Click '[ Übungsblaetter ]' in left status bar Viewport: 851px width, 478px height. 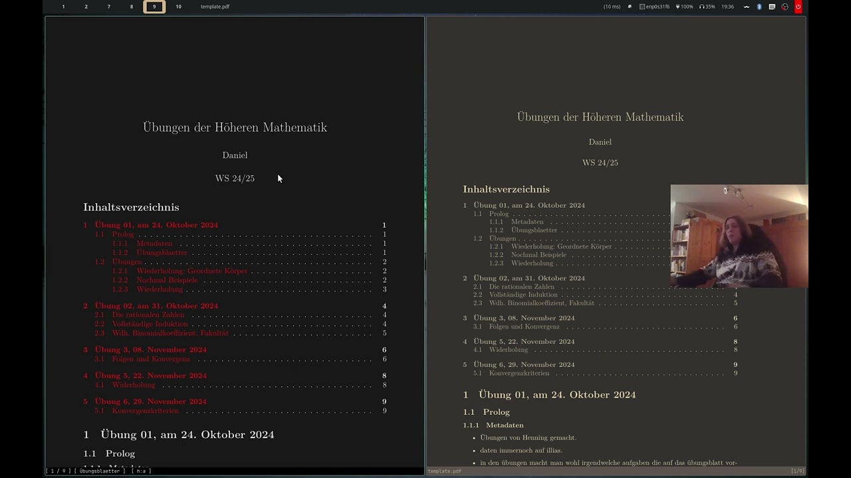100,471
